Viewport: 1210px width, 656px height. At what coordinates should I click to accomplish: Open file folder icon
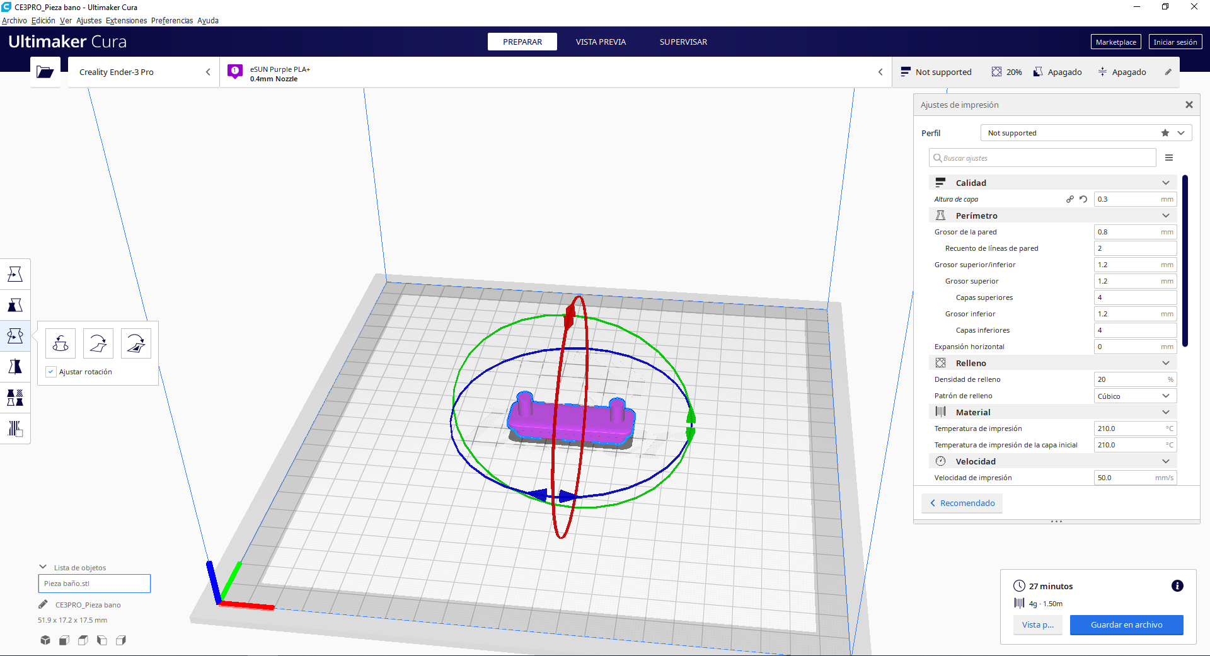[x=45, y=72]
